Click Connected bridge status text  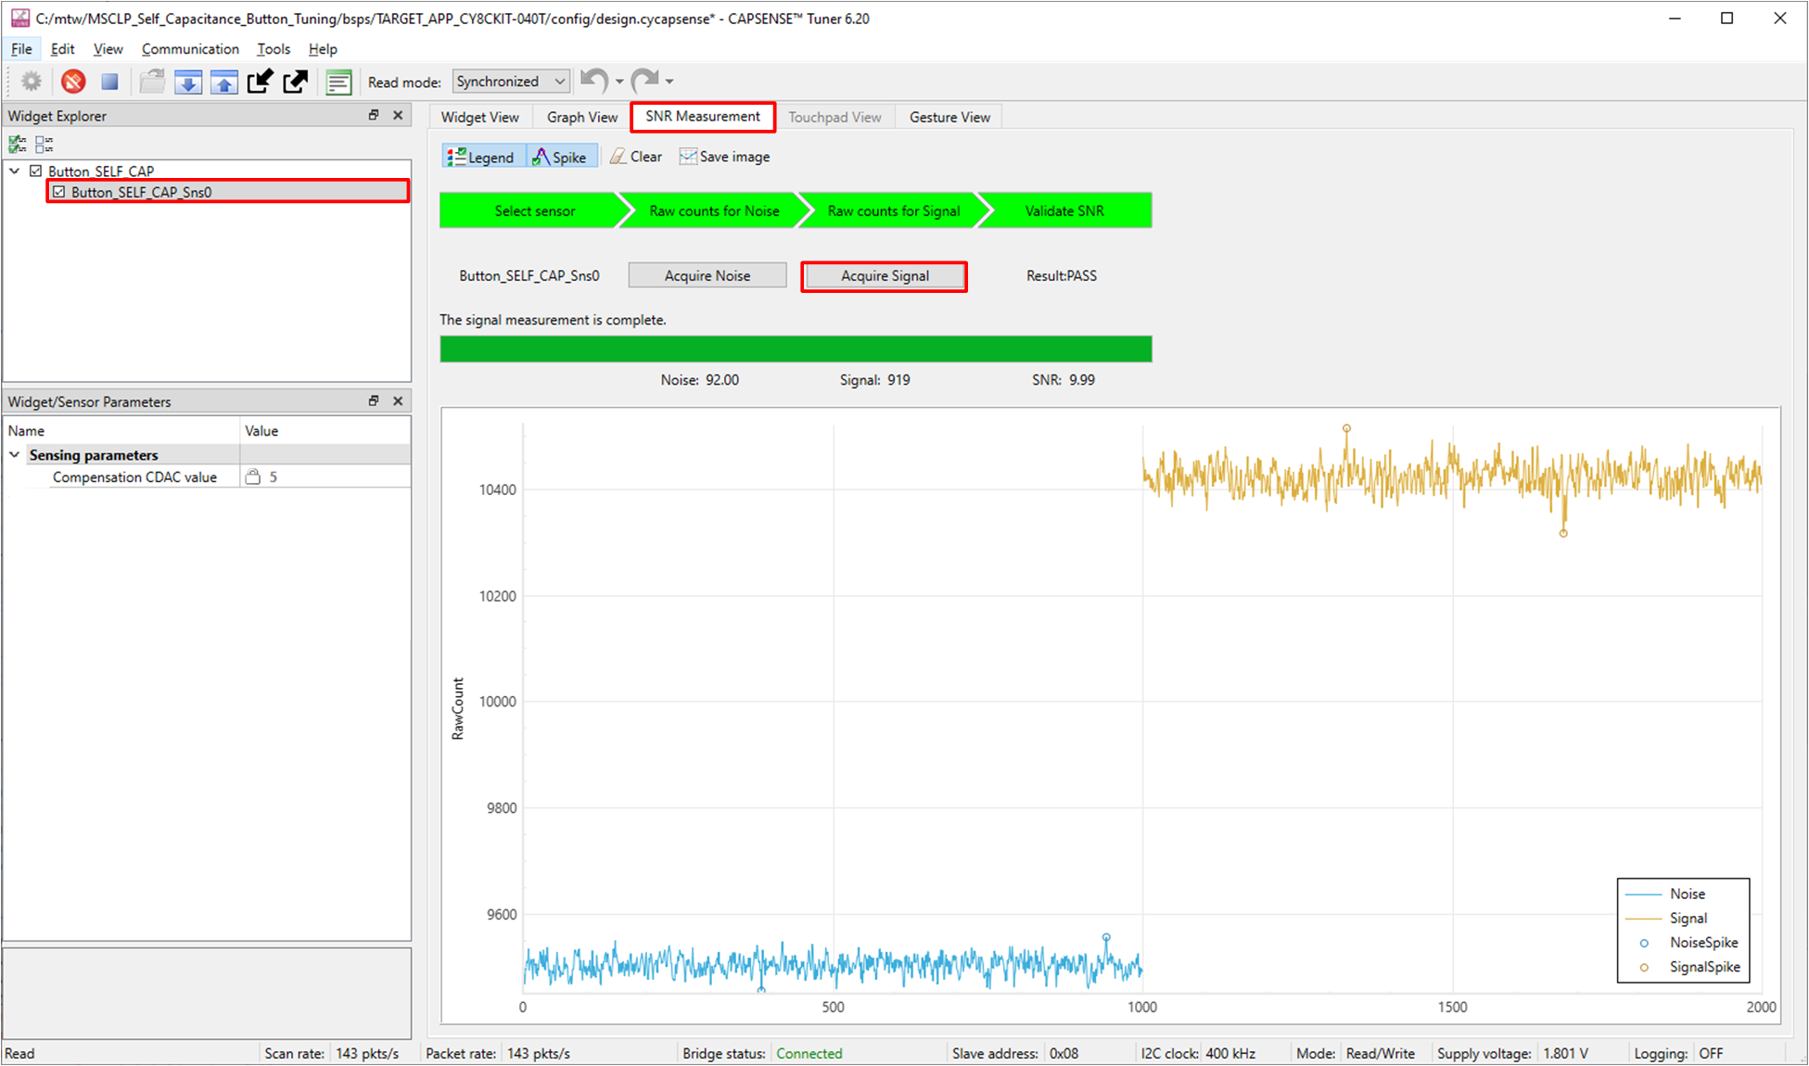[x=809, y=1053]
